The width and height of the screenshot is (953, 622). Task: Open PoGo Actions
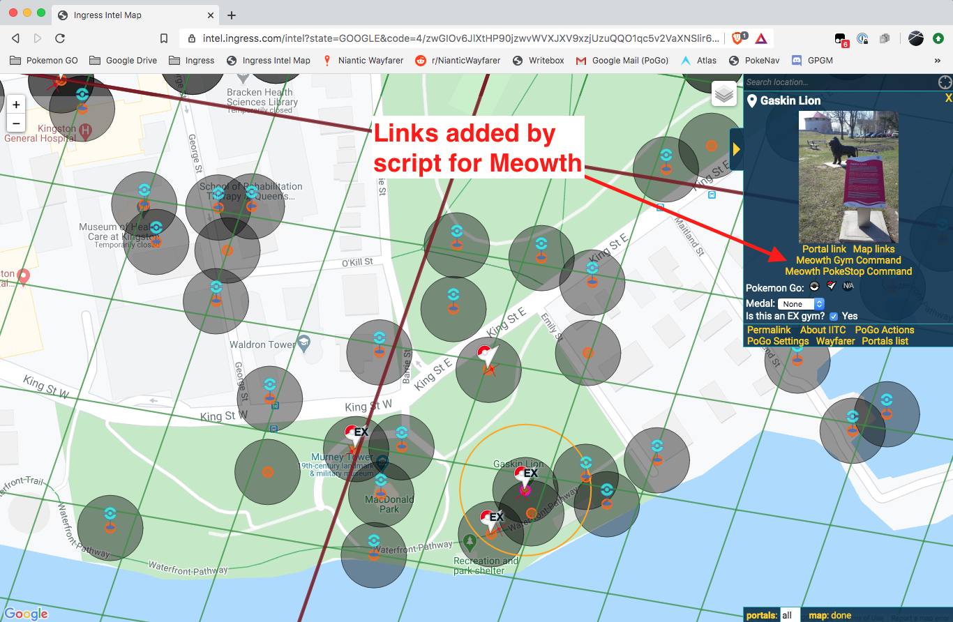click(884, 330)
